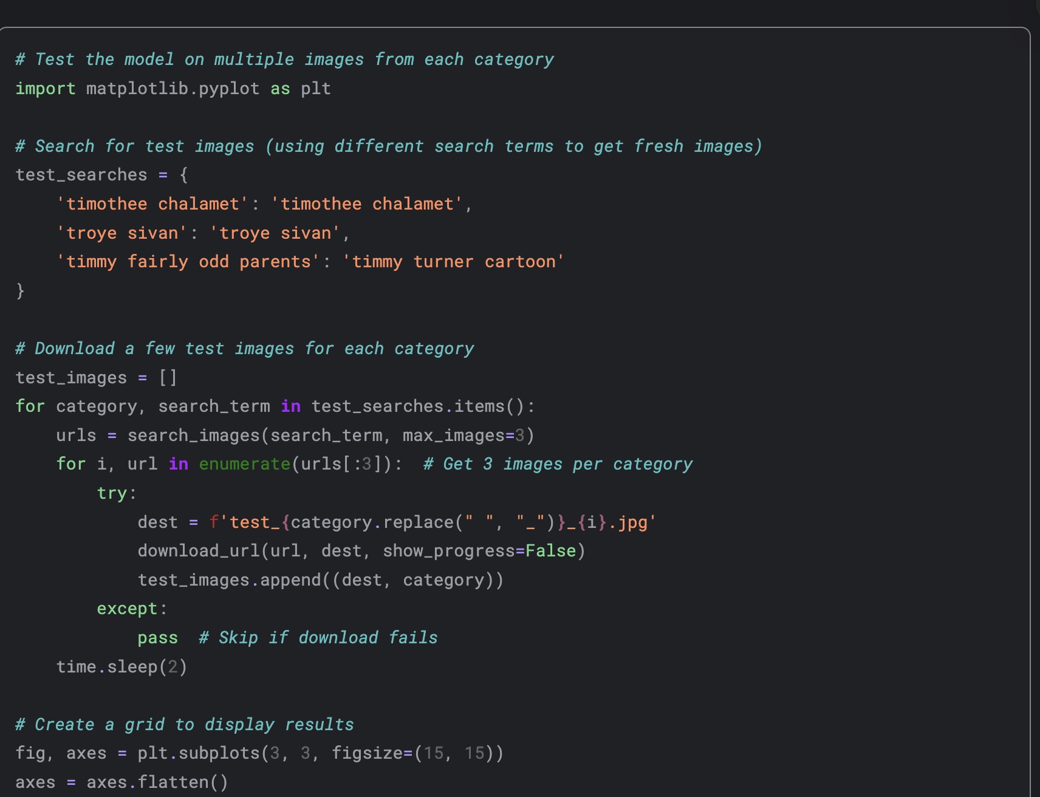Click the empty list brackets after test_images
The width and height of the screenshot is (1040, 797).
coord(168,378)
